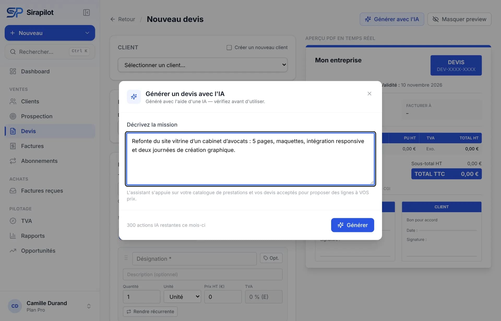The image size is (501, 321).
Task: Open the Sélectionner un client dropdown
Action: pos(202,65)
